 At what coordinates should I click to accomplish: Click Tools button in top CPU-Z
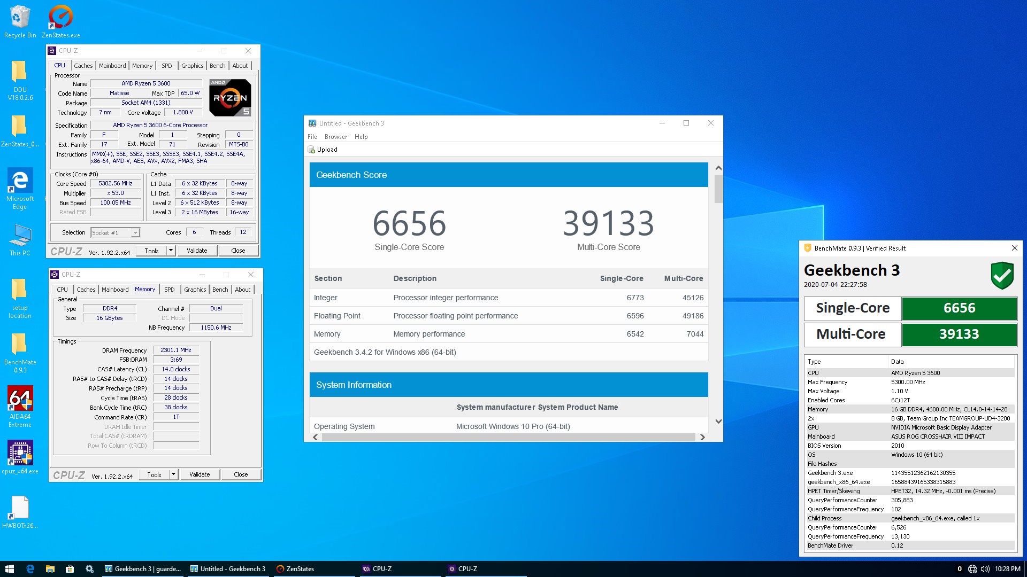pyautogui.click(x=151, y=251)
